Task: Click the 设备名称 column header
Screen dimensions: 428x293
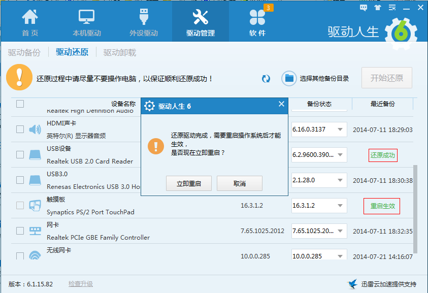Action: (x=123, y=104)
